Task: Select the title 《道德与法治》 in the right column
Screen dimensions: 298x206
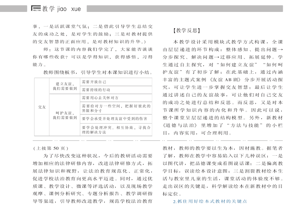Action: pos(180,126)
